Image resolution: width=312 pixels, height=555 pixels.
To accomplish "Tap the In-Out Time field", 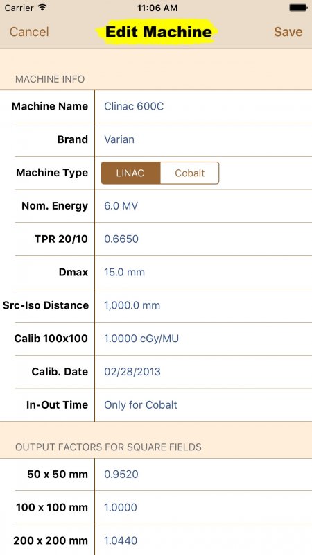I will tap(203, 405).
